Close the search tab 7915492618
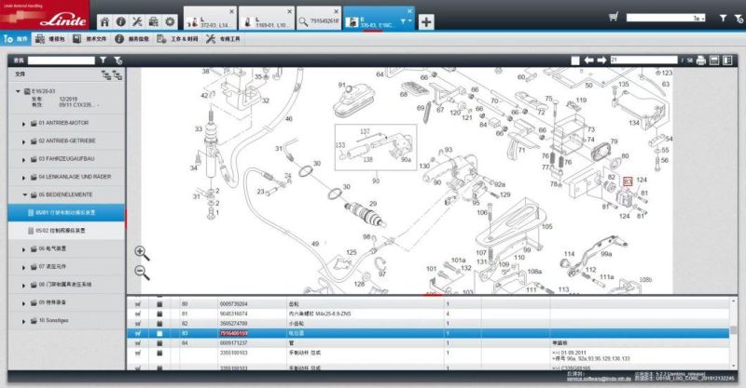The height and width of the screenshot is (388, 746). (x=336, y=11)
